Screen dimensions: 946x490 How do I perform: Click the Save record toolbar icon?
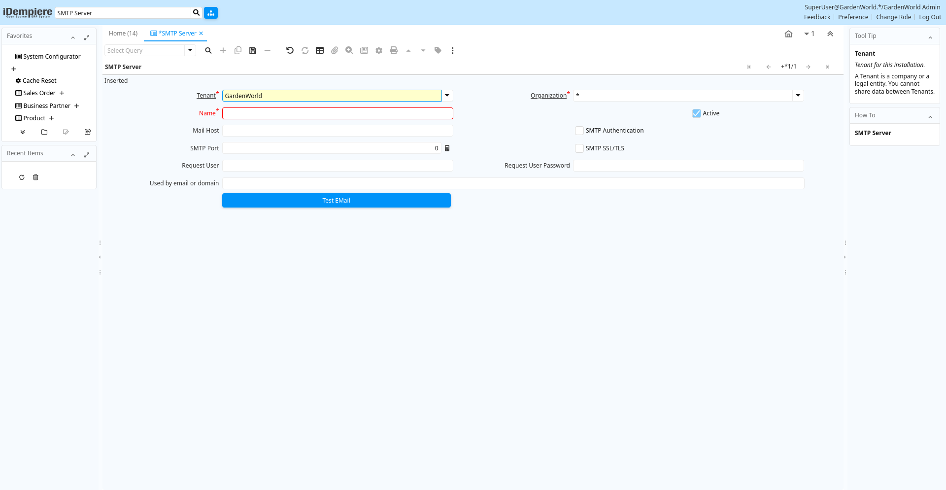253,50
